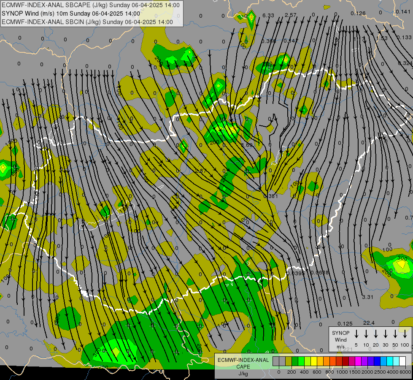Click the 2500 tick label on colorbar
Image resolution: width=413 pixels, height=380 pixels.
[380, 372]
